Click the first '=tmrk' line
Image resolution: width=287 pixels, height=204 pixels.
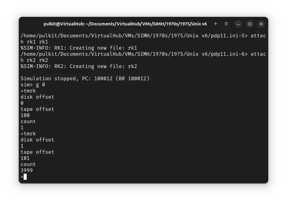tap(28, 91)
